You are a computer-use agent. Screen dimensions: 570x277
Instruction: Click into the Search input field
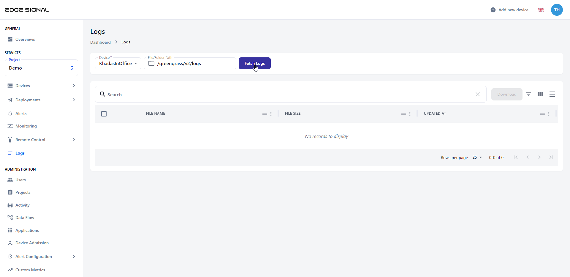tap(288, 95)
